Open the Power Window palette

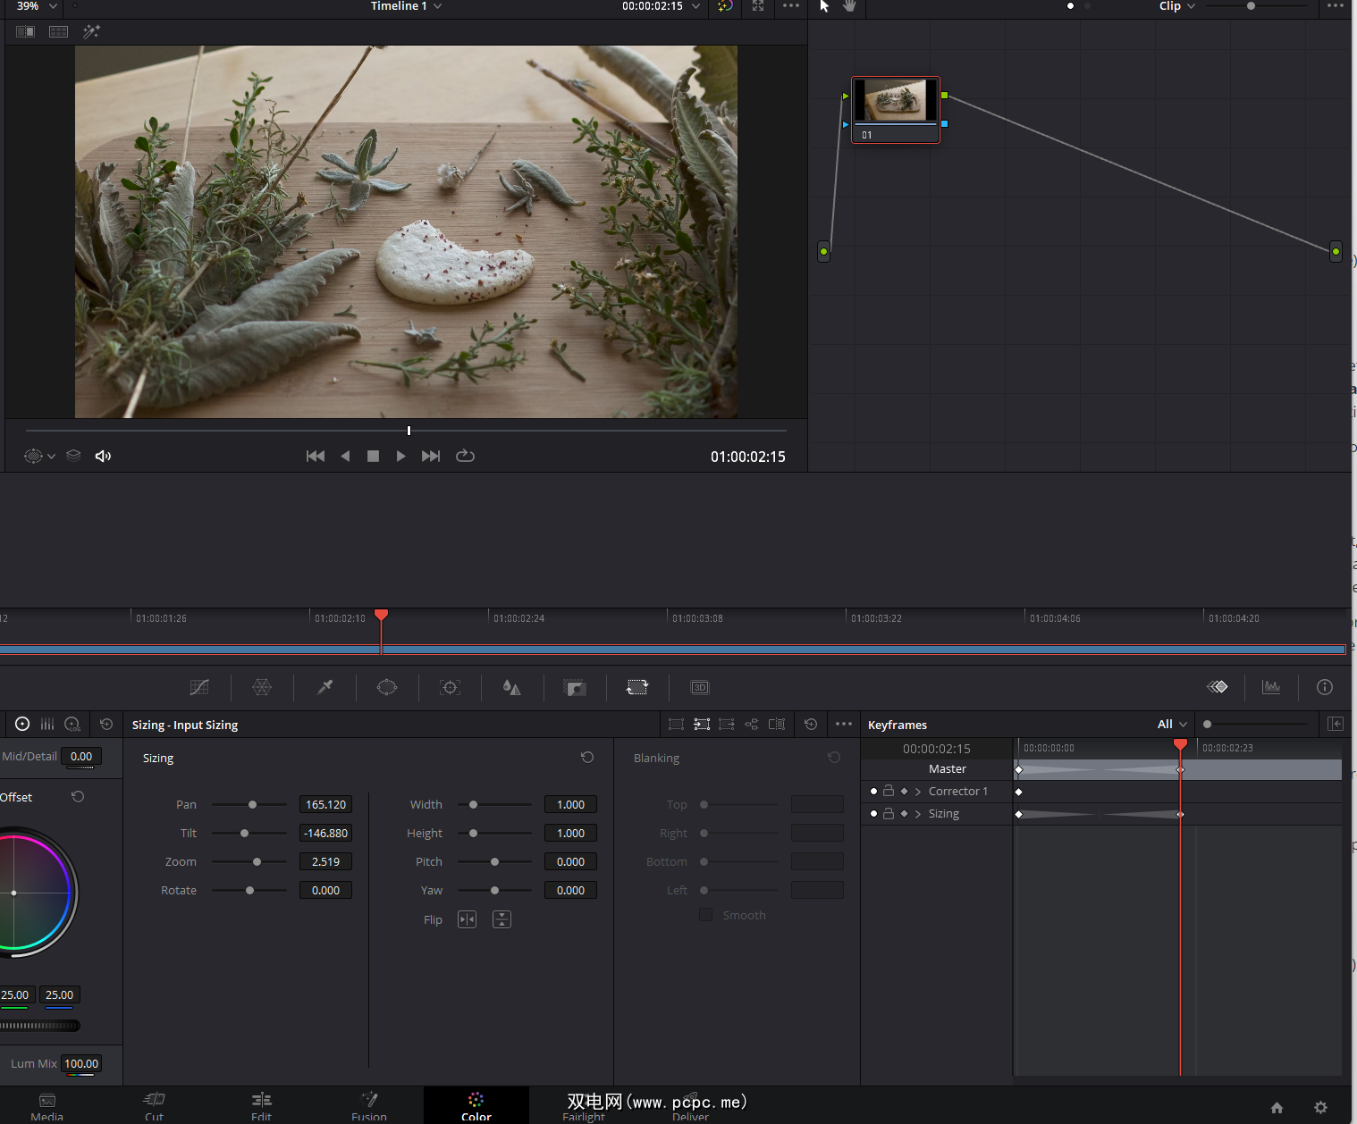tap(387, 687)
